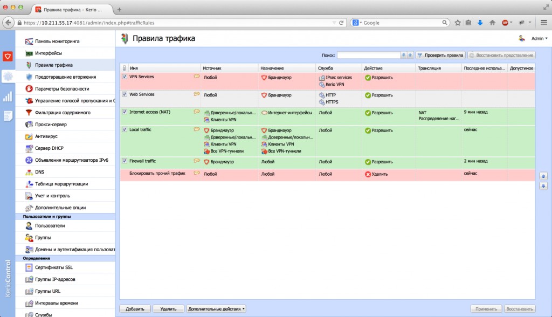This screenshot has height=317, width=552.
Task: Open the browser search engine dropdown
Action: pos(357,23)
